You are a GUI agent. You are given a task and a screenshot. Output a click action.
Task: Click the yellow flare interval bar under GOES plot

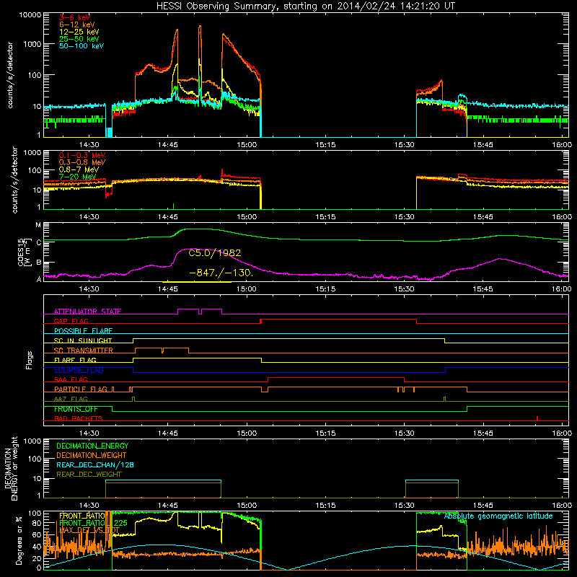pyautogui.click(x=196, y=282)
